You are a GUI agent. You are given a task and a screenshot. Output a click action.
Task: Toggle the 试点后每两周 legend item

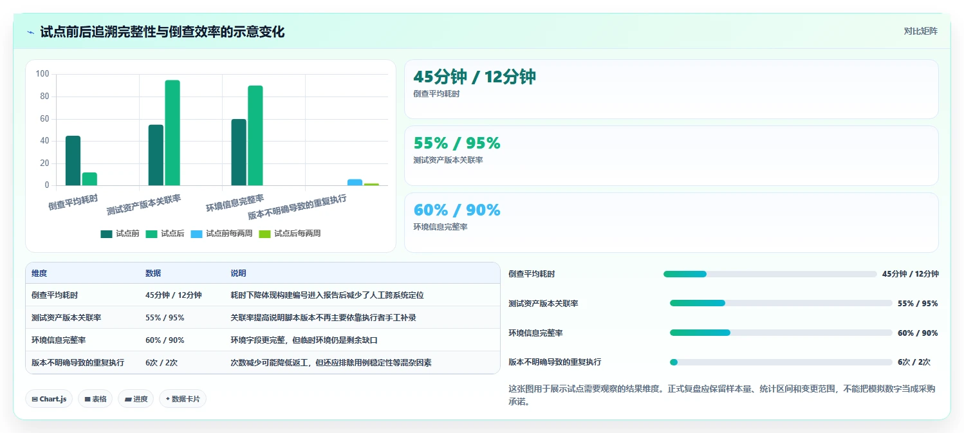(290, 234)
